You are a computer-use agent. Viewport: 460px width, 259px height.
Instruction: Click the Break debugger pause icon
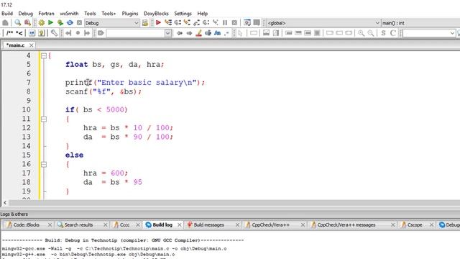pos(225,22)
